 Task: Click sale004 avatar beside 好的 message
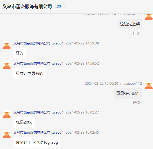click(7, 45)
